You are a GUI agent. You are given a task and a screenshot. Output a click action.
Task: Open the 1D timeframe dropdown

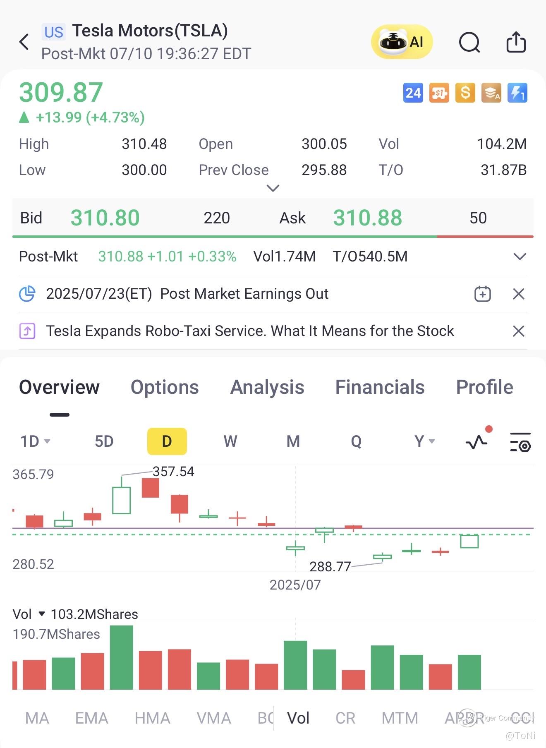point(35,441)
